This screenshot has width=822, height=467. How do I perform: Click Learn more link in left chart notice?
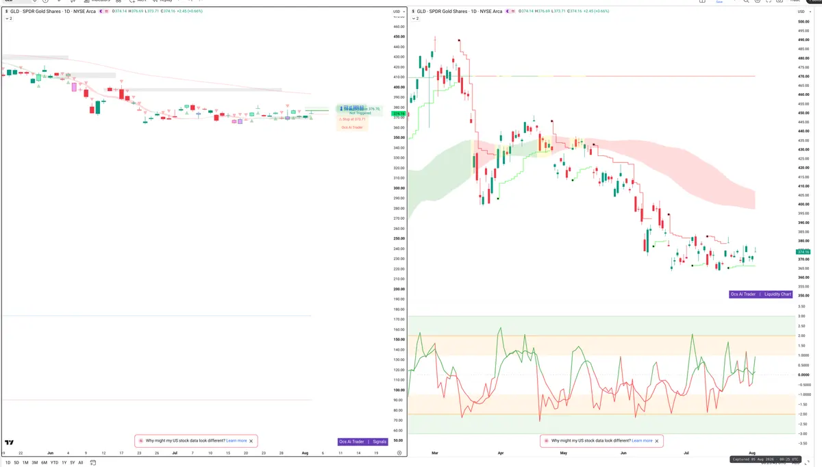pyautogui.click(x=236, y=441)
